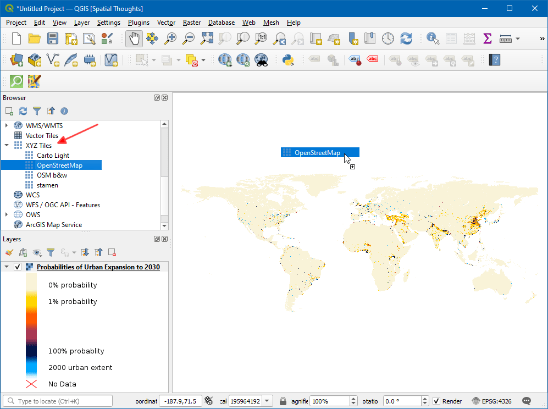The height and width of the screenshot is (409, 548).
Task: Open the map scale dropdown
Action: (268, 401)
